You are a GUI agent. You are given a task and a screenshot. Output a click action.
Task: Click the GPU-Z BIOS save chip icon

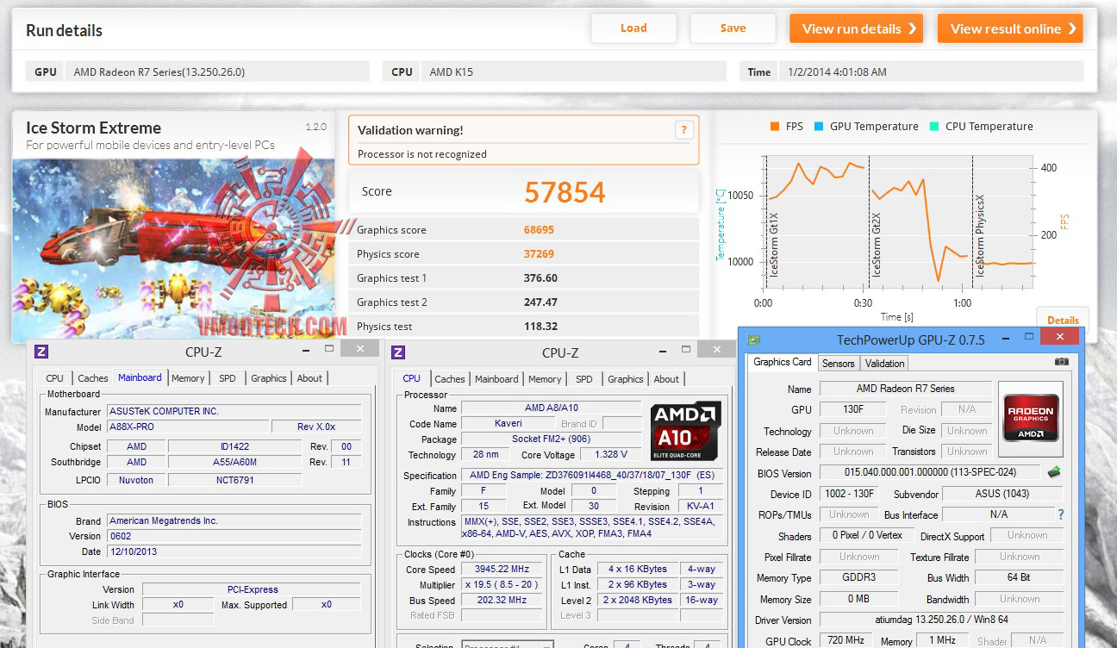1053,472
